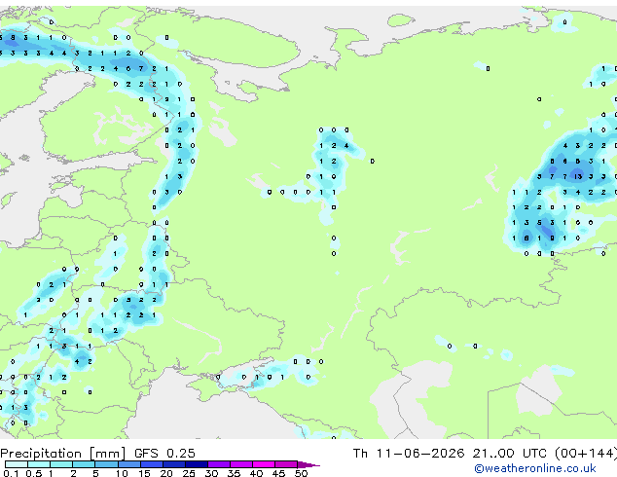Click the 1–2 mm legend color cell
Viewport: 617px width, 477px height.
click(61, 464)
